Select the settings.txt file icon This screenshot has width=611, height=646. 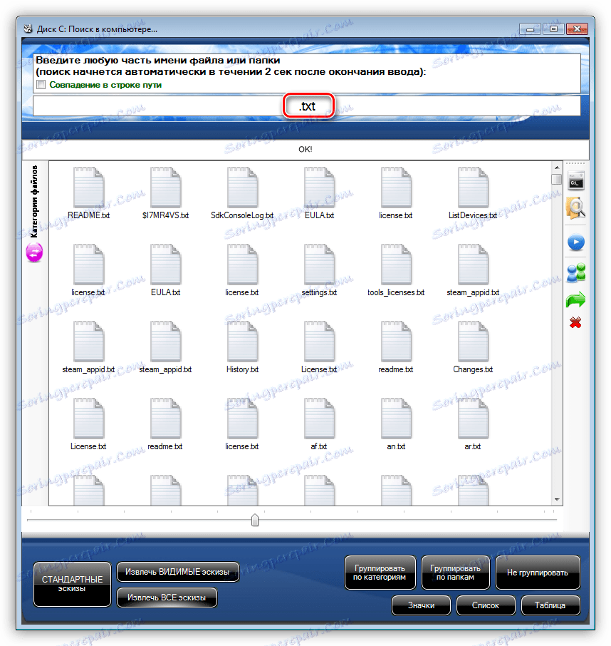click(319, 265)
